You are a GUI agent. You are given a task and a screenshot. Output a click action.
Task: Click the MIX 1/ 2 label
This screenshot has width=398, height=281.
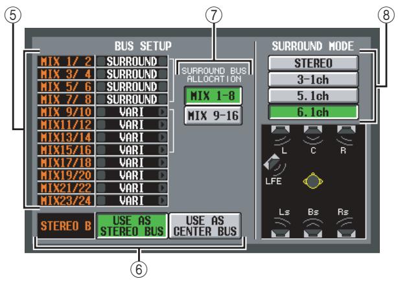tap(65, 62)
